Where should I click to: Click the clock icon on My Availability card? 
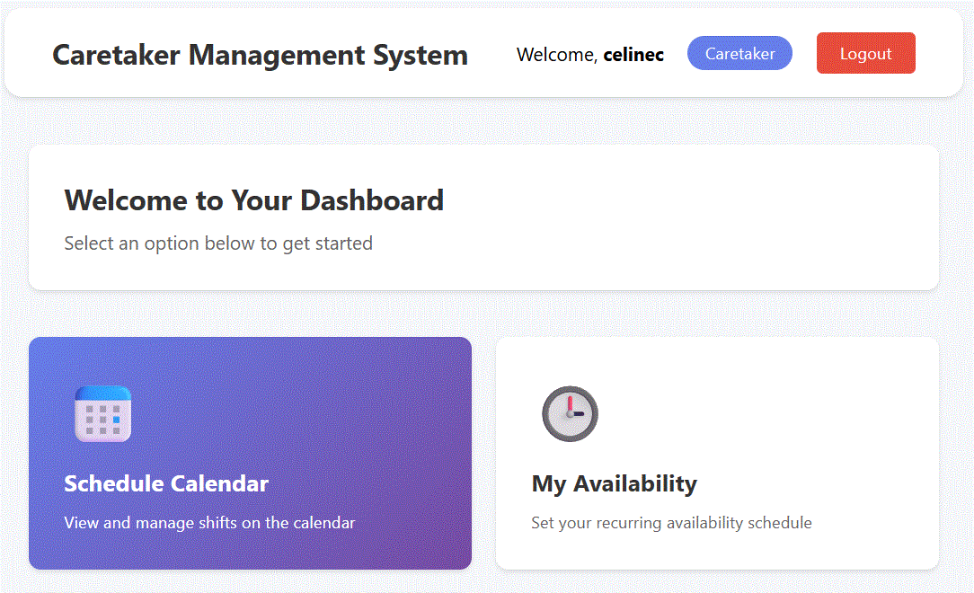point(570,414)
